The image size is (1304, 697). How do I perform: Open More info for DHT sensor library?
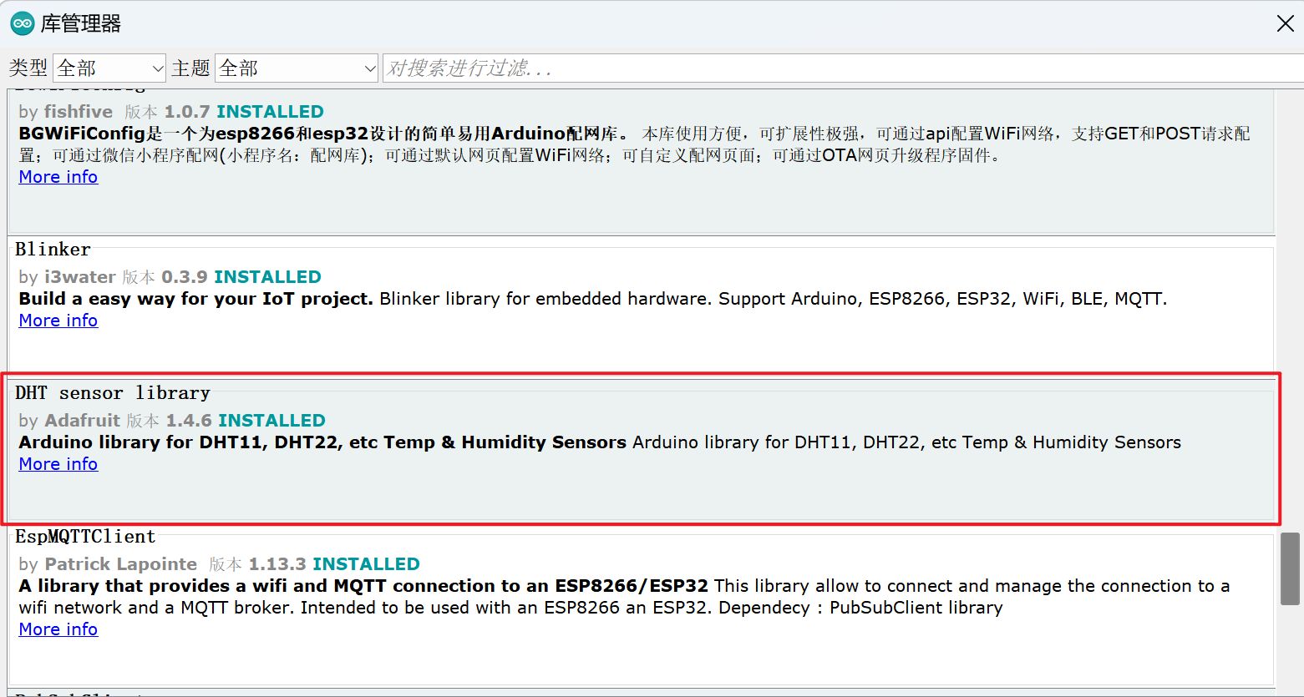point(58,463)
